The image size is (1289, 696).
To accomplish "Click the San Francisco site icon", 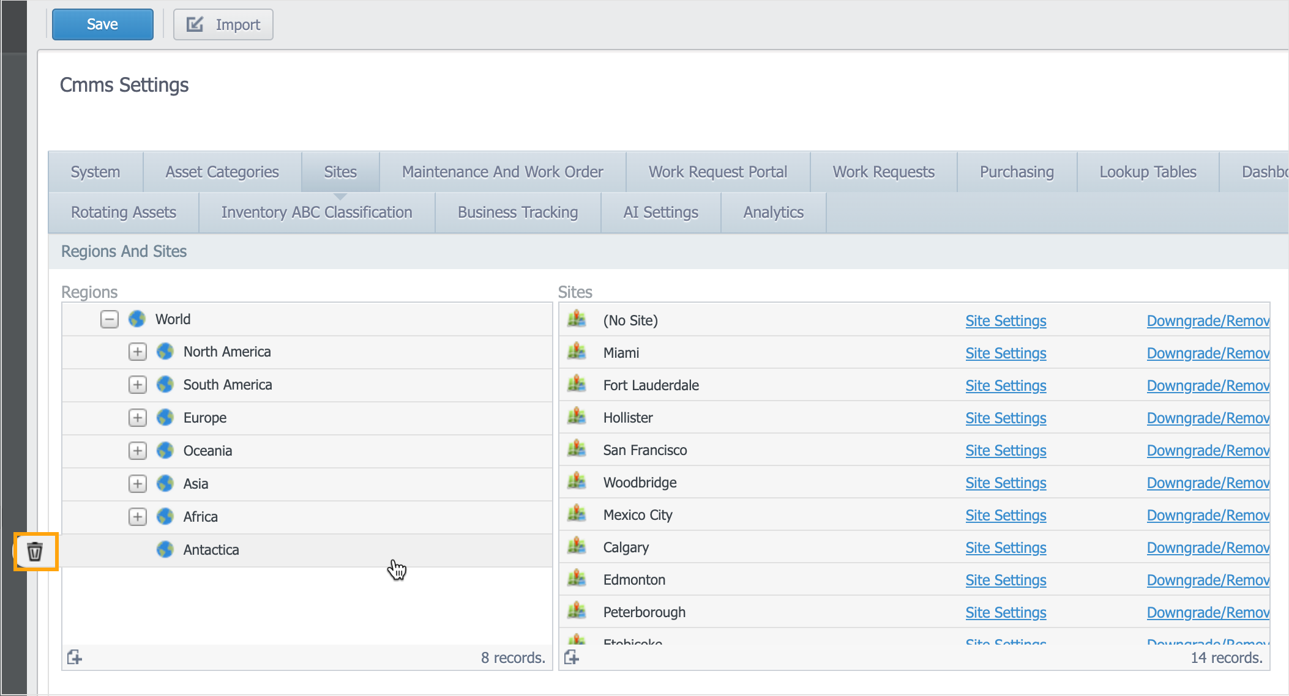I will (x=577, y=449).
